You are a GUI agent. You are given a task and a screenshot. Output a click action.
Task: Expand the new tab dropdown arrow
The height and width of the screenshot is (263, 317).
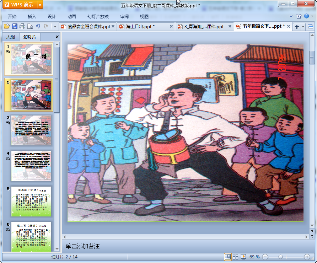[x=303, y=27]
